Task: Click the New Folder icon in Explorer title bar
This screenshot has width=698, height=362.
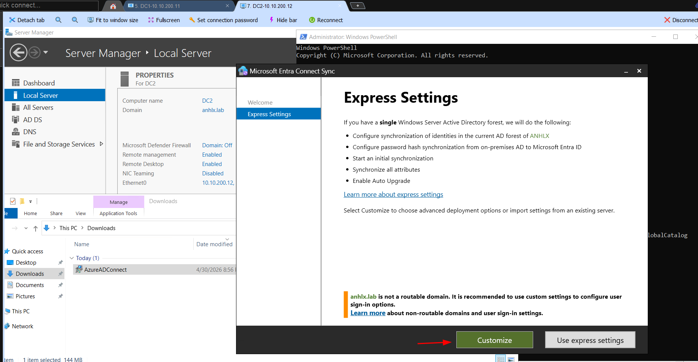Action: (22, 201)
